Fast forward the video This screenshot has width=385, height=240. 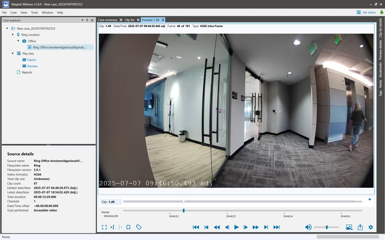point(256,227)
